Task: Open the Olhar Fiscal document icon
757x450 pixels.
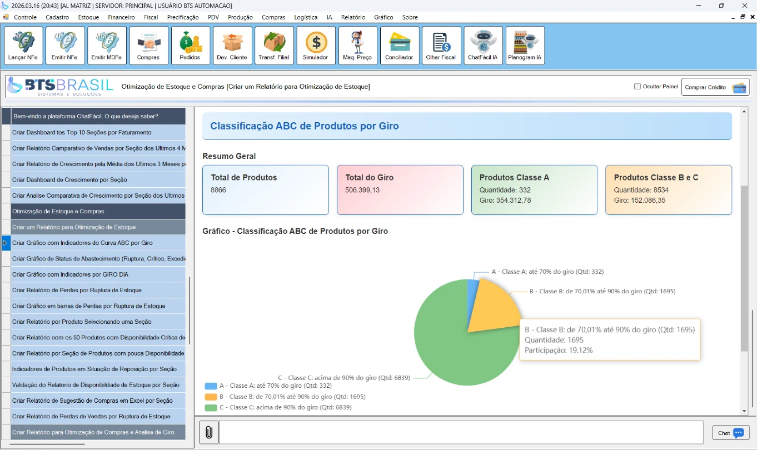Action: pos(441,46)
